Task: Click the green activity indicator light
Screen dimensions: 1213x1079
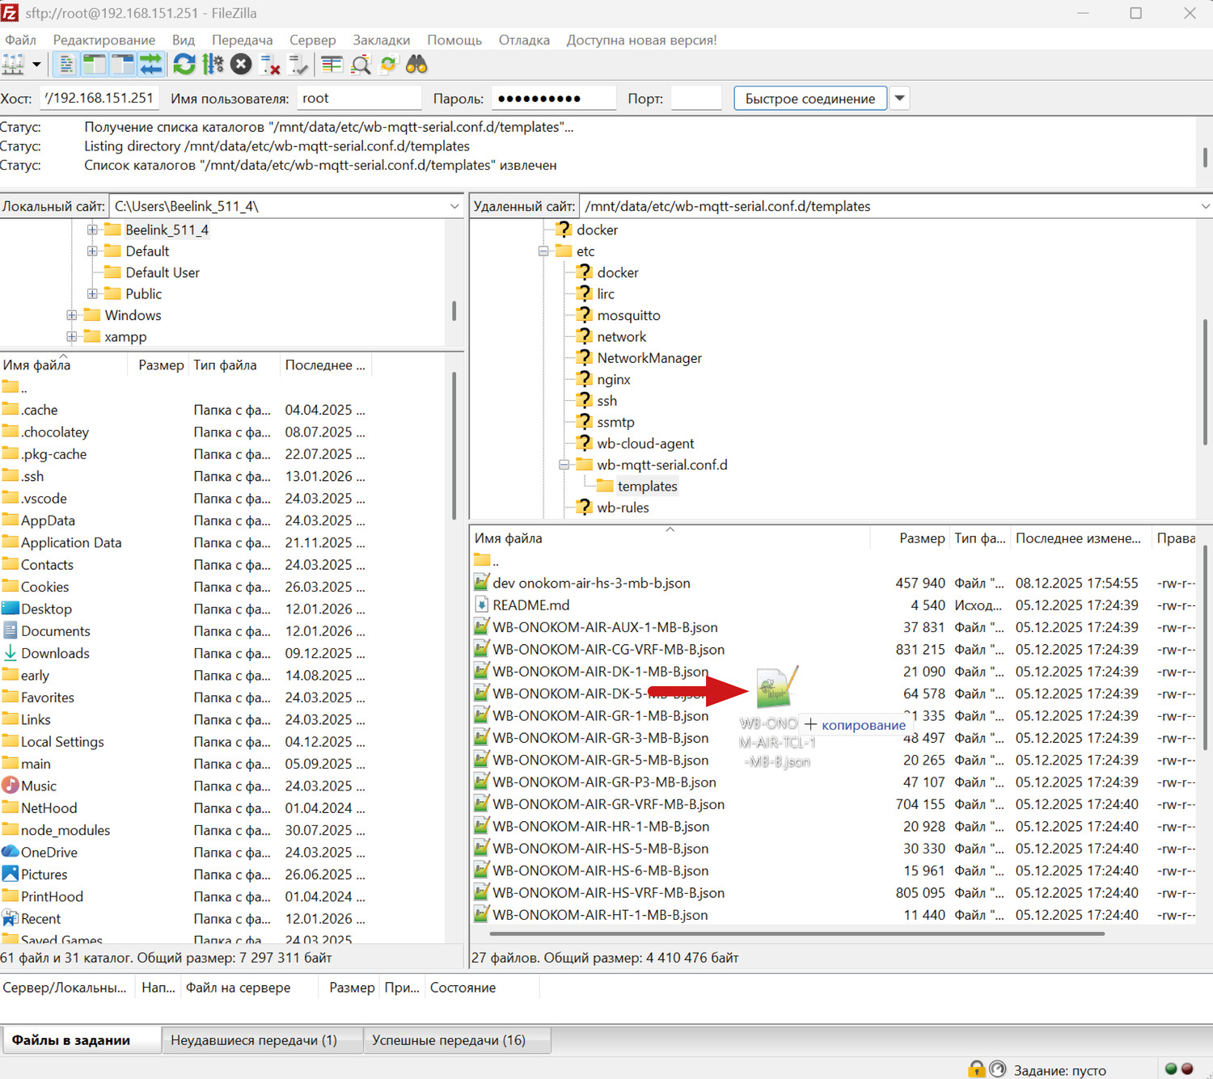Action: tap(1170, 1069)
